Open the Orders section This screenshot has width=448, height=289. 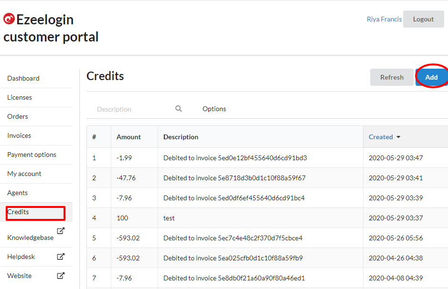point(17,117)
